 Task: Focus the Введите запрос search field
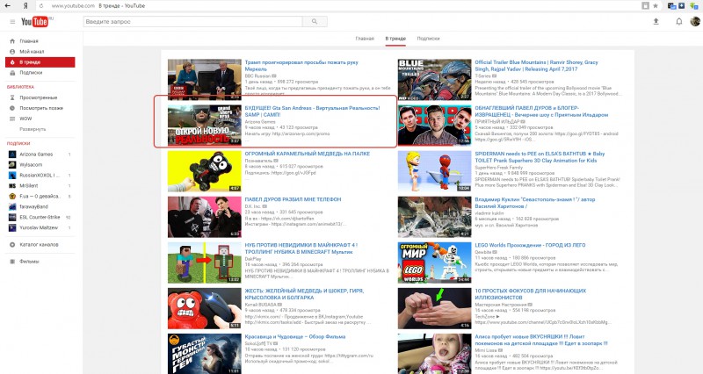pyautogui.click(x=192, y=21)
